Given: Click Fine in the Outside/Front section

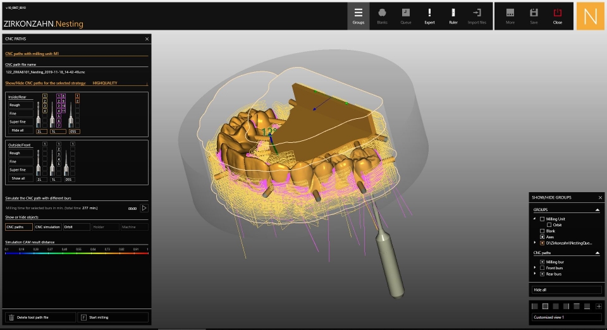Looking at the screenshot, I should [x=20, y=161].
